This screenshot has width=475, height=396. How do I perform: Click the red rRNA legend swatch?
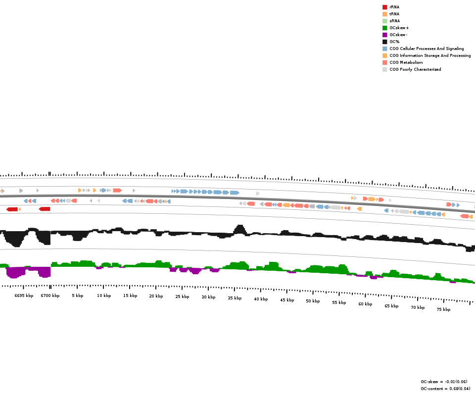tap(384, 7)
